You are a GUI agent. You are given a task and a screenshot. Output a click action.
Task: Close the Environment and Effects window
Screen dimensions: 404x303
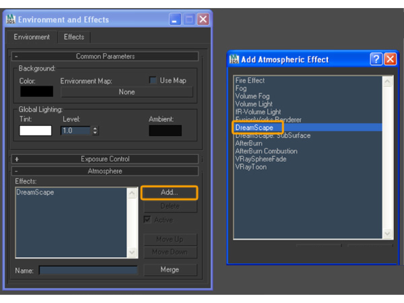pyautogui.click(x=203, y=19)
